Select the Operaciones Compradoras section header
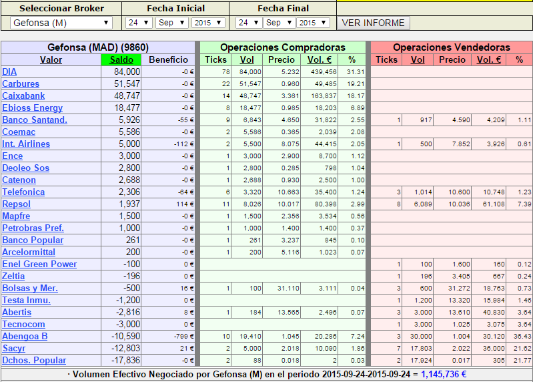The height and width of the screenshot is (382, 533). coord(283,47)
